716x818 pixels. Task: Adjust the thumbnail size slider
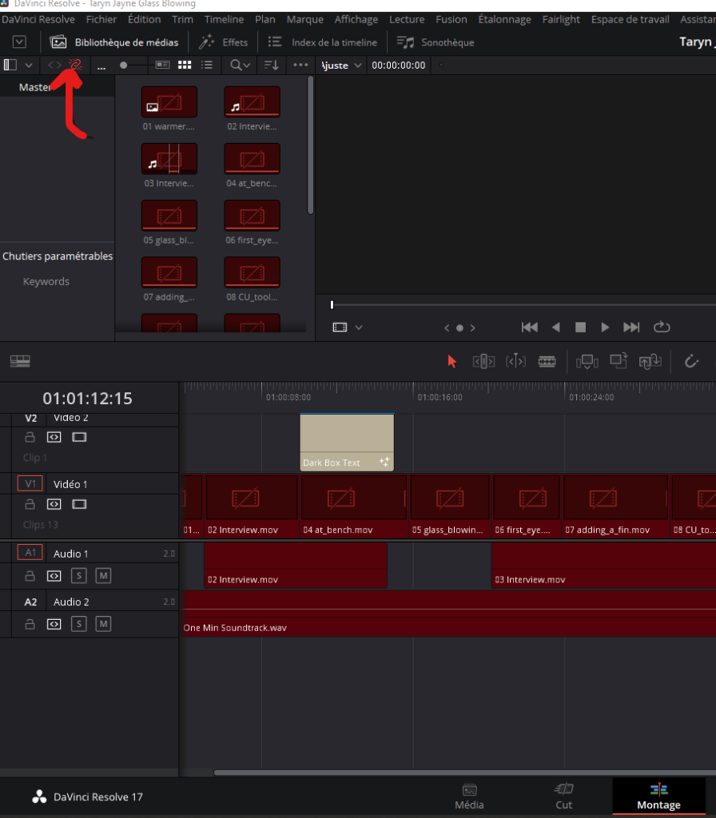click(124, 65)
